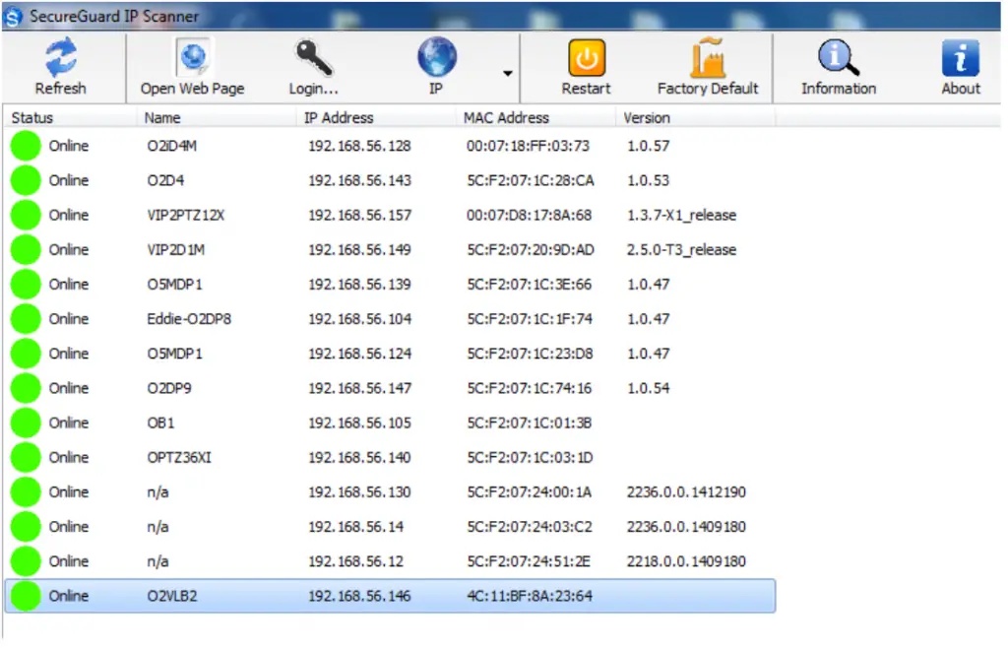Expand the dropdown arrow beside IP
The width and height of the screenshot is (1008, 652).
[508, 73]
